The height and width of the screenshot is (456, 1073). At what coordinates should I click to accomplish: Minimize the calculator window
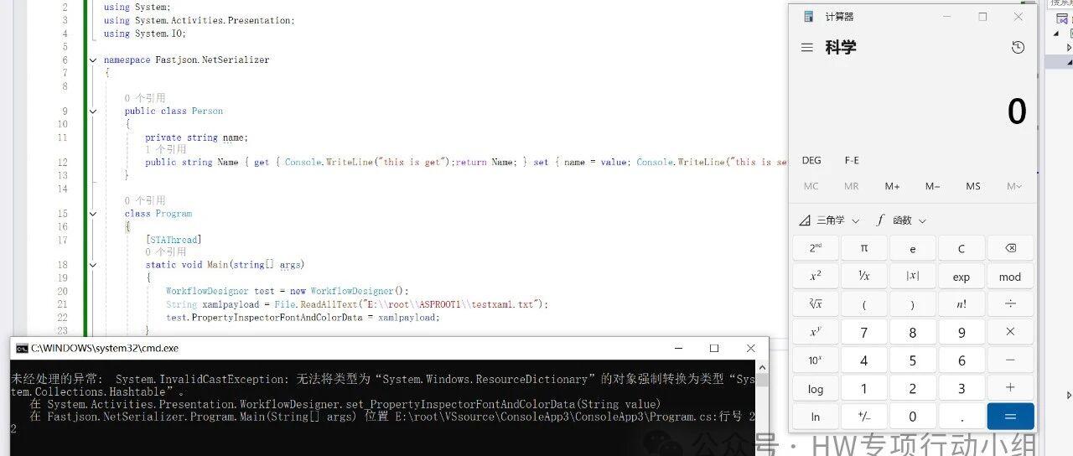click(946, 17)
